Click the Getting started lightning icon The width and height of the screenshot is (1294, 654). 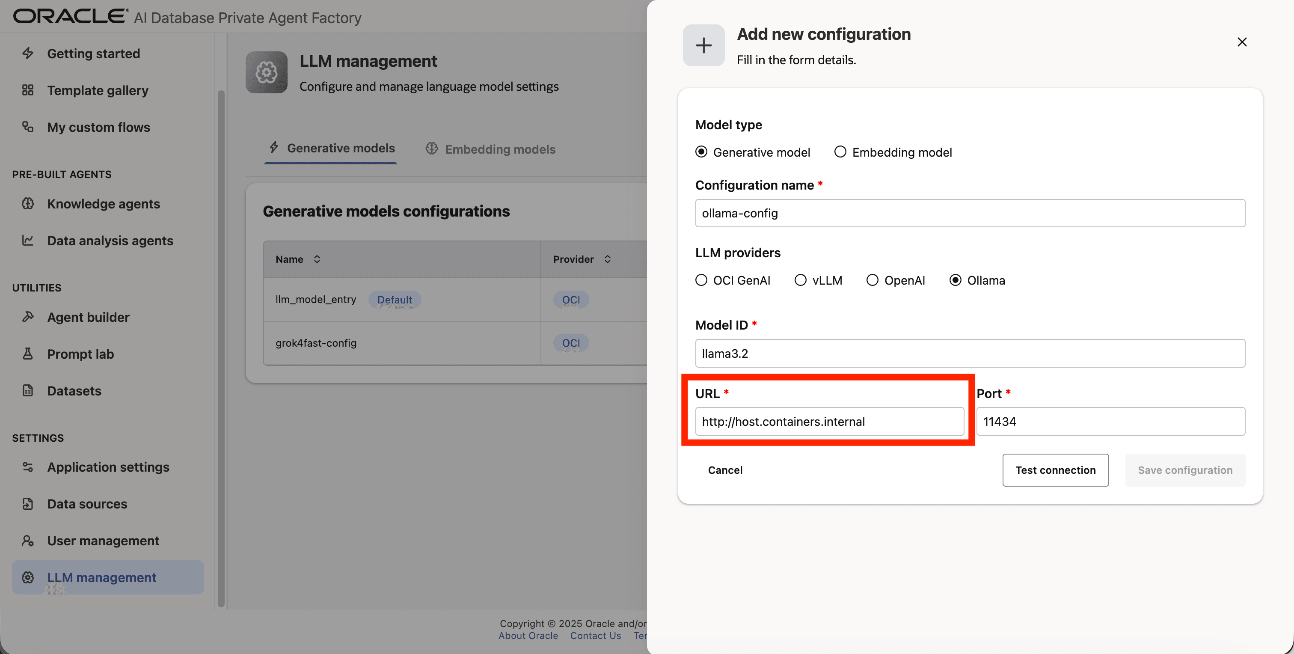[x=28, y=53]
